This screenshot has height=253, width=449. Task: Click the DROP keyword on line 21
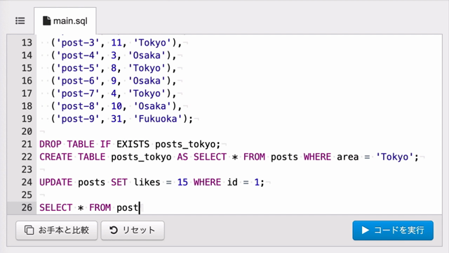(51, 144)
